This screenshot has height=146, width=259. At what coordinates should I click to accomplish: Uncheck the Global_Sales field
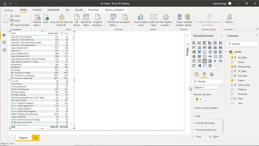click(232, 67)
